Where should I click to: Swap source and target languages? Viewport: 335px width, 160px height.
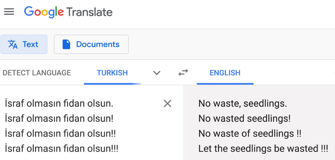coord(183,73)
